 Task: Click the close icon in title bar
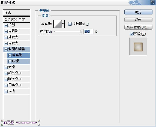(152, 2)
